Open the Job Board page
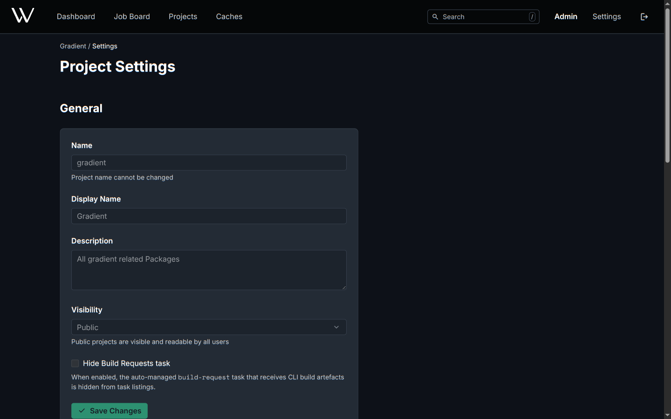 [132, 16]
